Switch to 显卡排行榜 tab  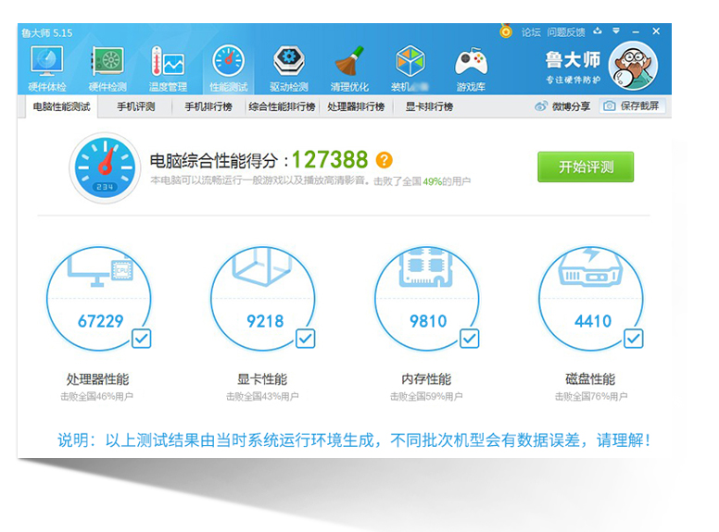429,107
